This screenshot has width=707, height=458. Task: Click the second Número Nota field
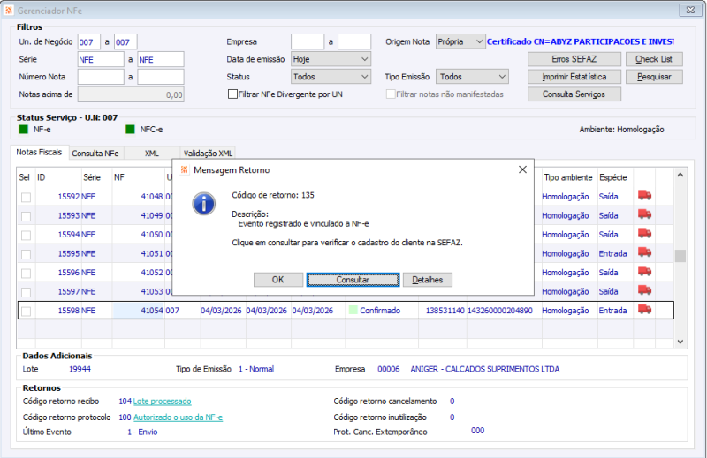[x=161, y=77]
